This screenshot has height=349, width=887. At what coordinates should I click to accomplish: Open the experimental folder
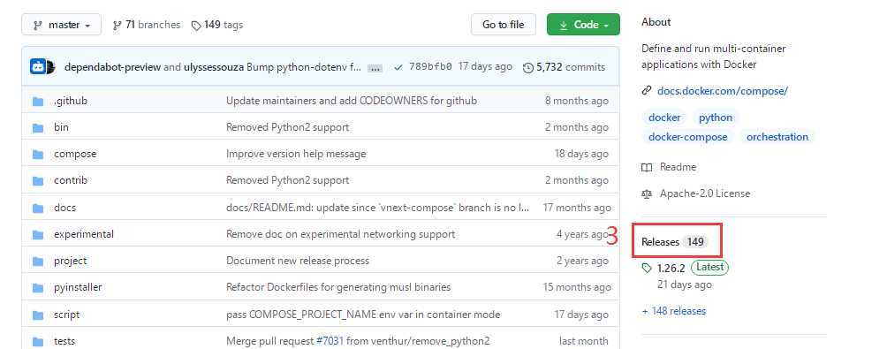tap(84, 234)
